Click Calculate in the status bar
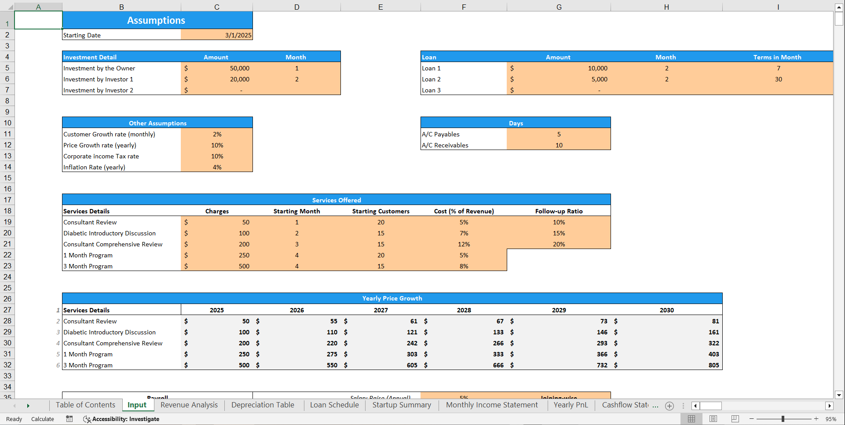The width and height of the screenshot is (845, 425). click(42, 419)
